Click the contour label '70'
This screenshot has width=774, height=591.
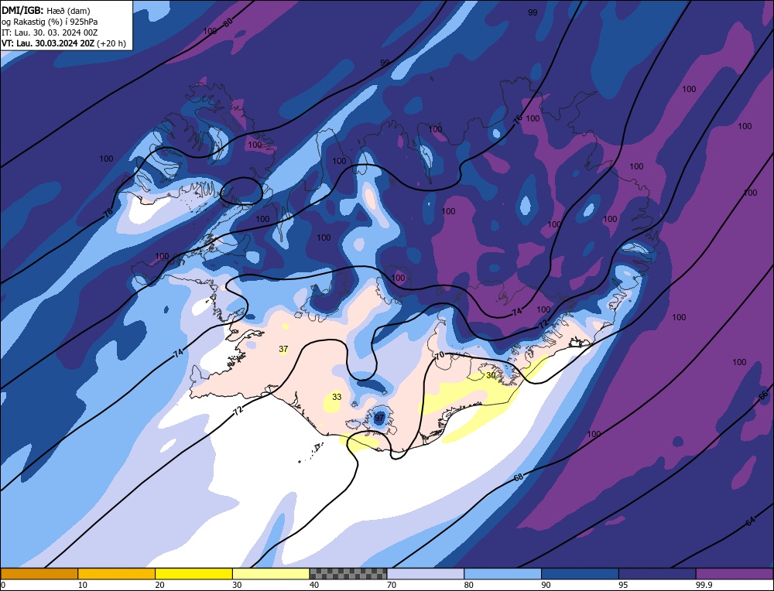click(440, 355)
